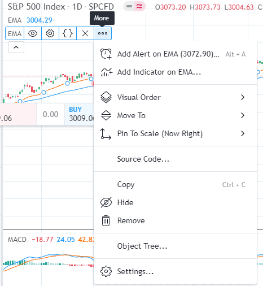Click the open price O3073.20
Screen dimensions: 263x286
(170, 7)
